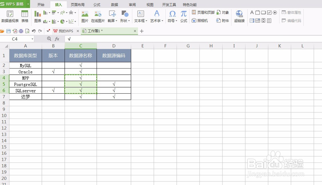The height and width of the screenshot is (185, 322).
Task: Open the 视图 view tab
Action: (150, 5)
